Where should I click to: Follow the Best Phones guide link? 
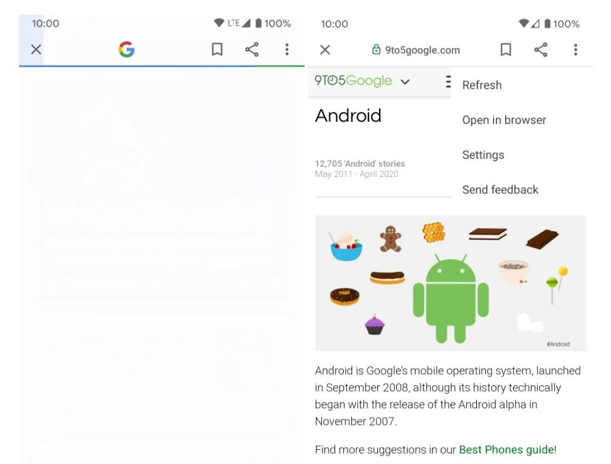click(x=506, y=450)
